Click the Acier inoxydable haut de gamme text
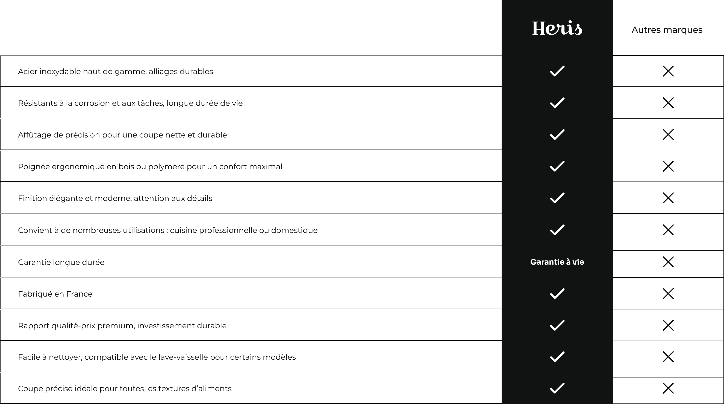This screenshot has height=404, width=724. pos(116,71)
